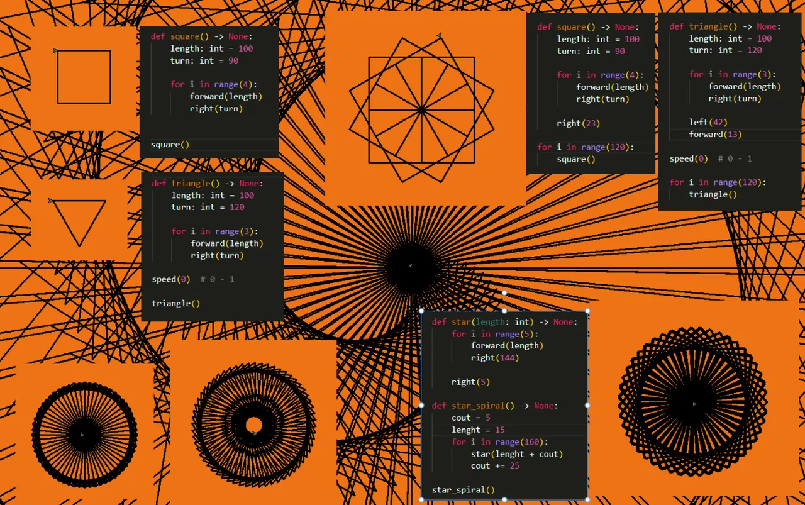
Task: Click 'for i in range(120):' above indented triangle() call
Action: coord(718,182)
